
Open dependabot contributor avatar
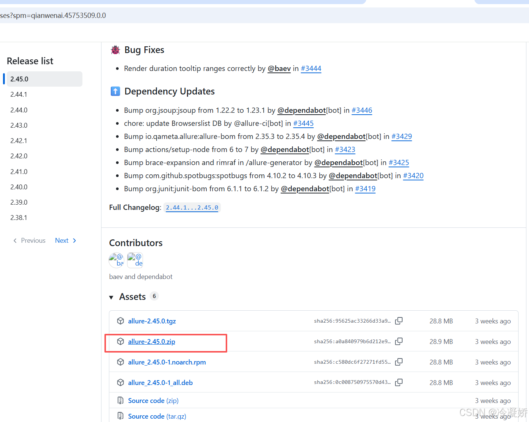[x=135, y=260]
